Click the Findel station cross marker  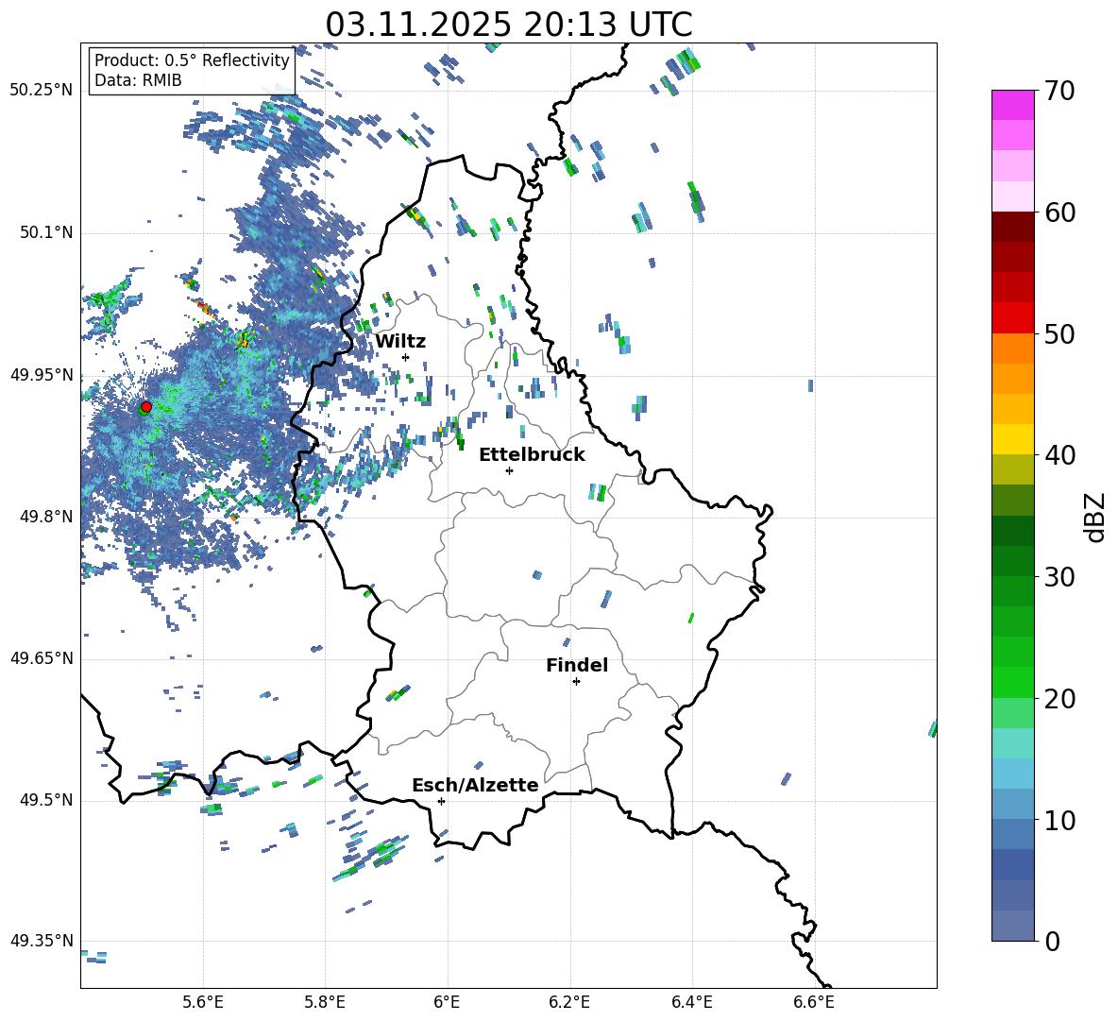(x=576, y=681)
